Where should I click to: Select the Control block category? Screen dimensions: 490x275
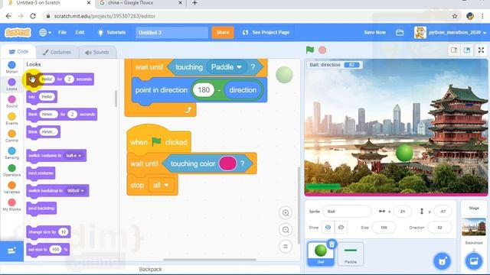click(12, 136)
